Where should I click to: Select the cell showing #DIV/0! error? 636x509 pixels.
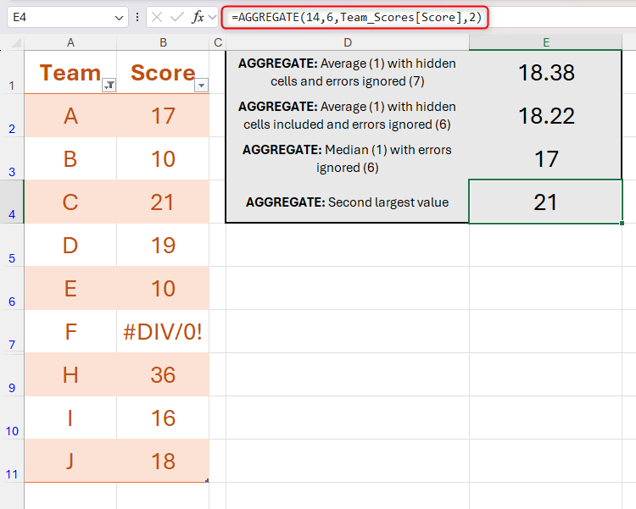point(163,331)
